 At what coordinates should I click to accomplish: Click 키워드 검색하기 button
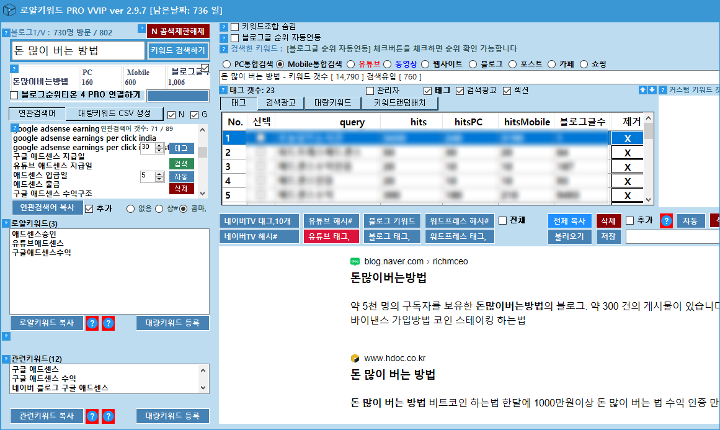point(178,50)
